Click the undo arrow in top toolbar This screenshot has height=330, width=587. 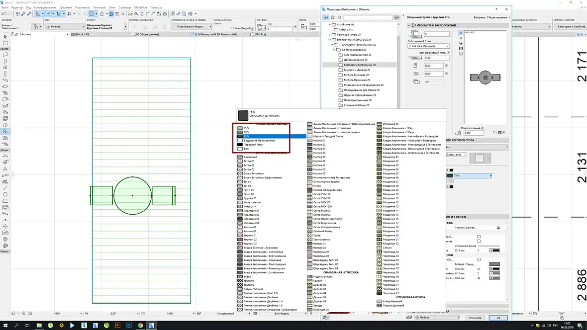(4, 13)
